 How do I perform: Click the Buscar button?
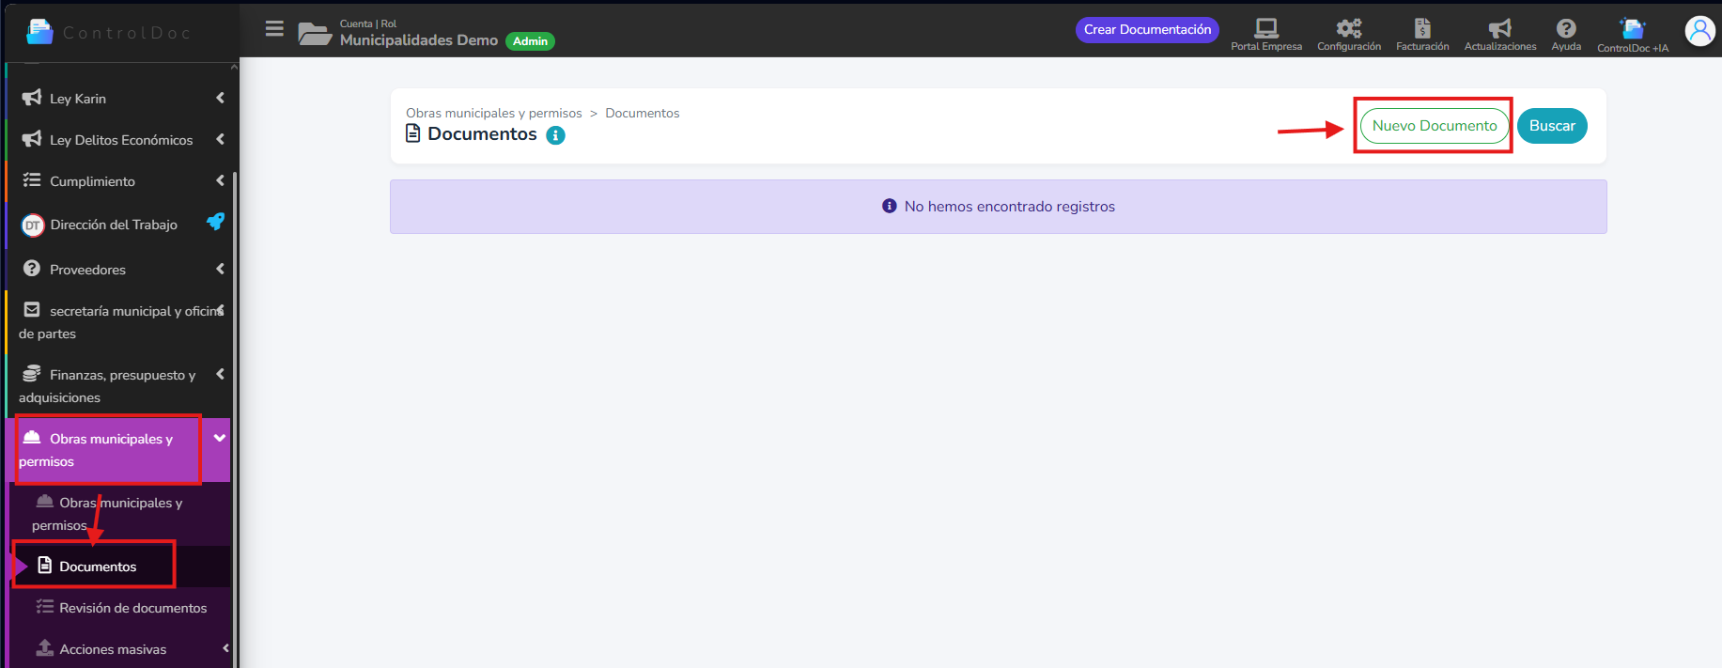click(x=1552, y=126)
